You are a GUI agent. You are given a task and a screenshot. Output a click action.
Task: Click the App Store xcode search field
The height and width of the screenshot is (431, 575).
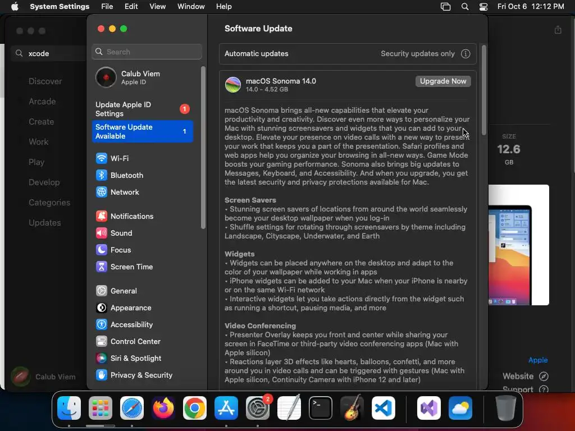[x=49, y=53]
